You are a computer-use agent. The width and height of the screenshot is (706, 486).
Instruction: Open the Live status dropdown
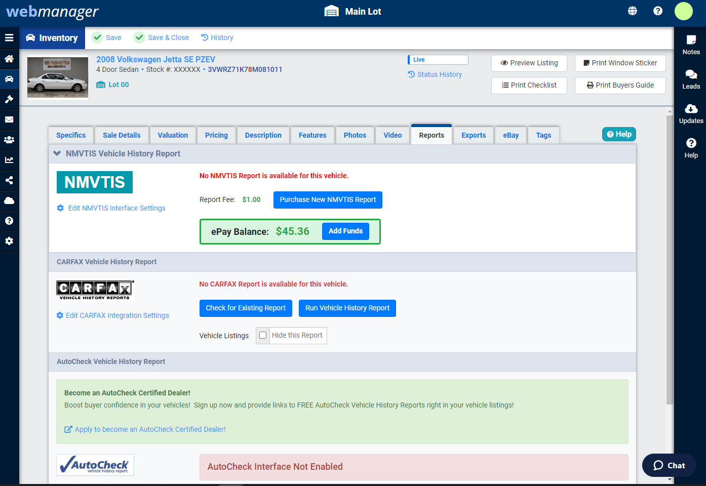(x=438, y=60)
